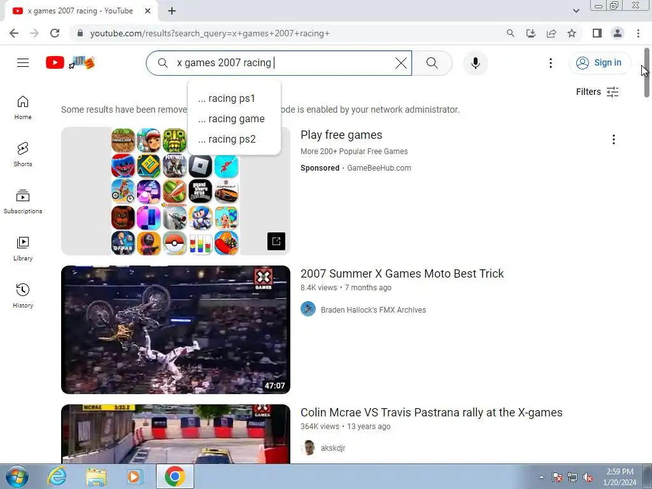Reload the page with refresh icon

click(x=55, y=33)
